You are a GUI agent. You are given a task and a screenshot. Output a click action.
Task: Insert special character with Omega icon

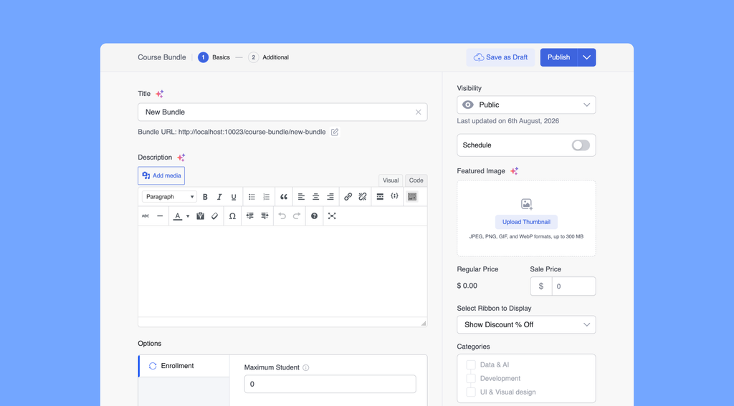tap(232, 216)
